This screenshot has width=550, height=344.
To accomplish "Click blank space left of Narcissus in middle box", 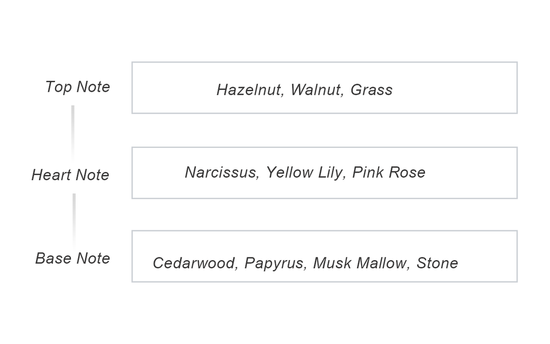I will 158,173.
